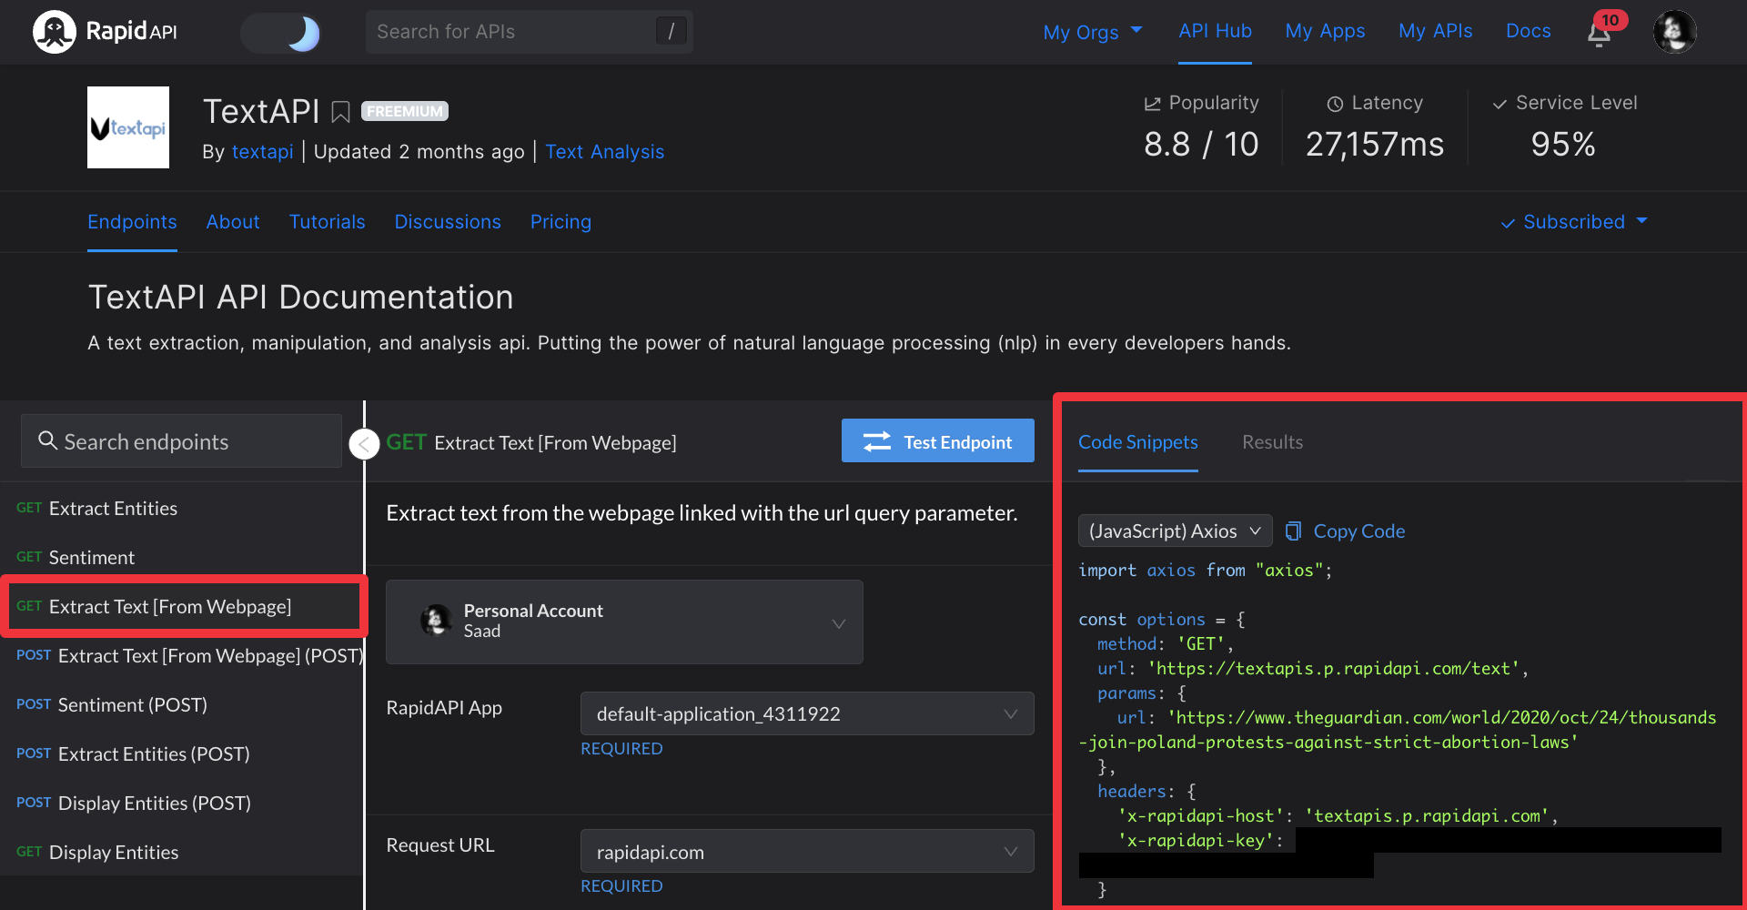Switch to the Results tab

click(x=1272, y=442)
